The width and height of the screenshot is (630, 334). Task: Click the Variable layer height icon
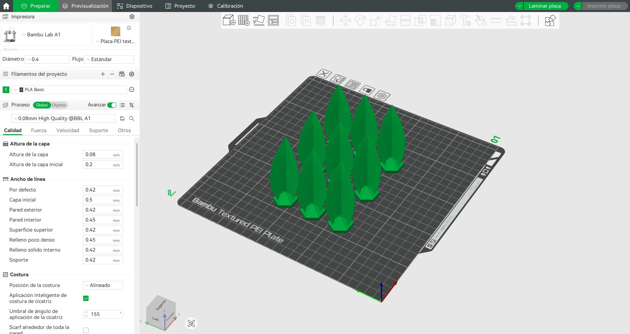[x=320, y=21]
